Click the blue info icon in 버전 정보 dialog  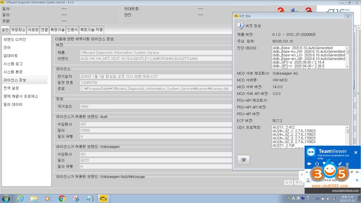241,26
